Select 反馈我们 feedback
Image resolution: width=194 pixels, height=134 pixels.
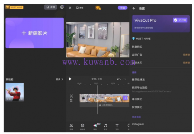[x=137, y=107]
